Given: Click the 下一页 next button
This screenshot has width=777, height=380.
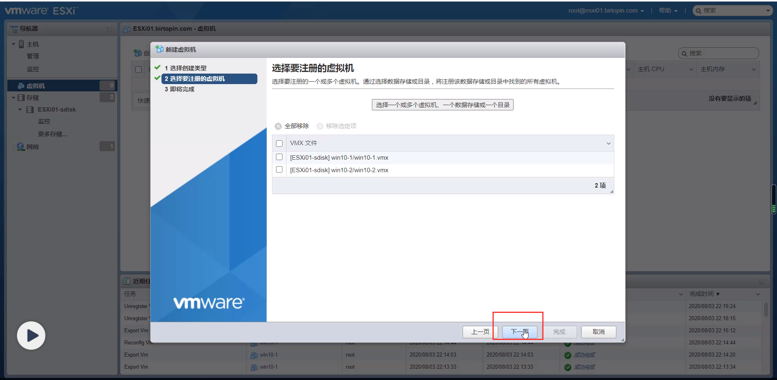Looking at the screenshot, I should pos(520,332).
